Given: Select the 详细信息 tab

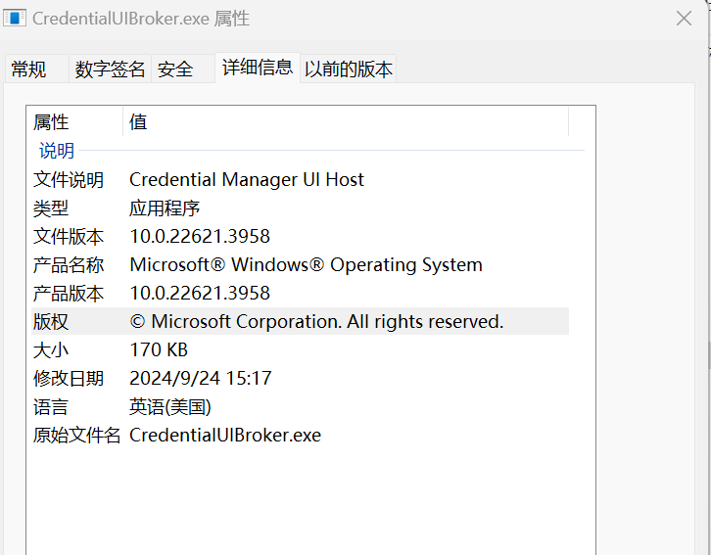Looking at the screenshot, I should (x=258, y=68).
